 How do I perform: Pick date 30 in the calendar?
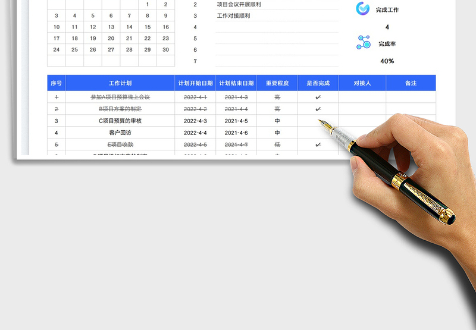166,49
